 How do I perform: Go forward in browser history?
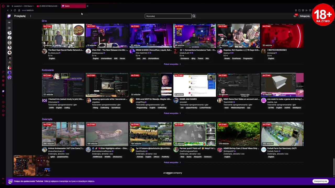tap(11, 10)
